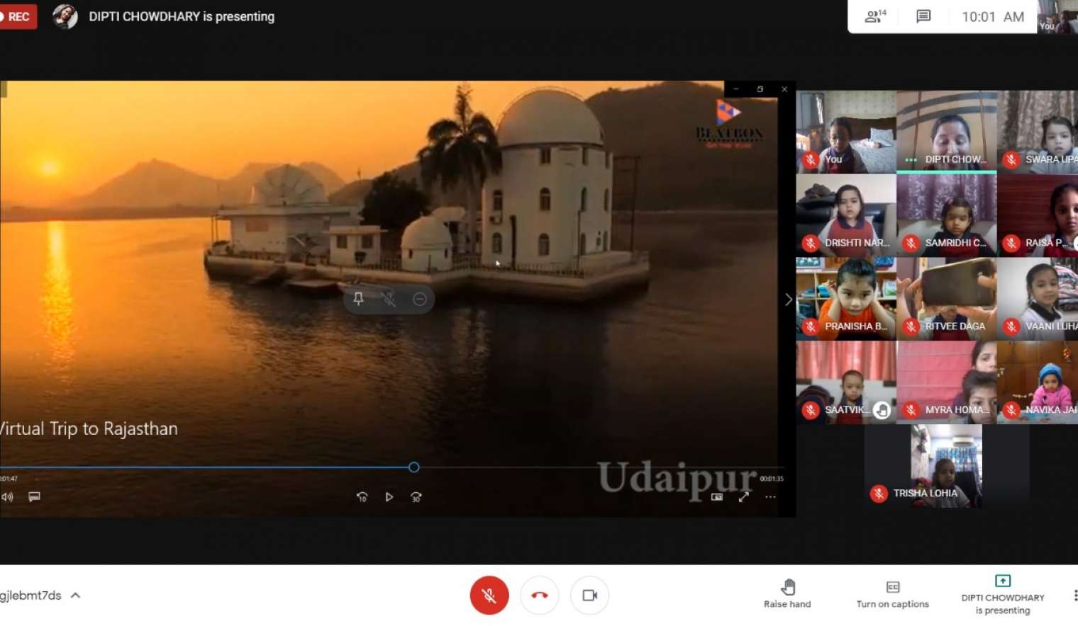Click the red hang up call button

click(539, 596)
